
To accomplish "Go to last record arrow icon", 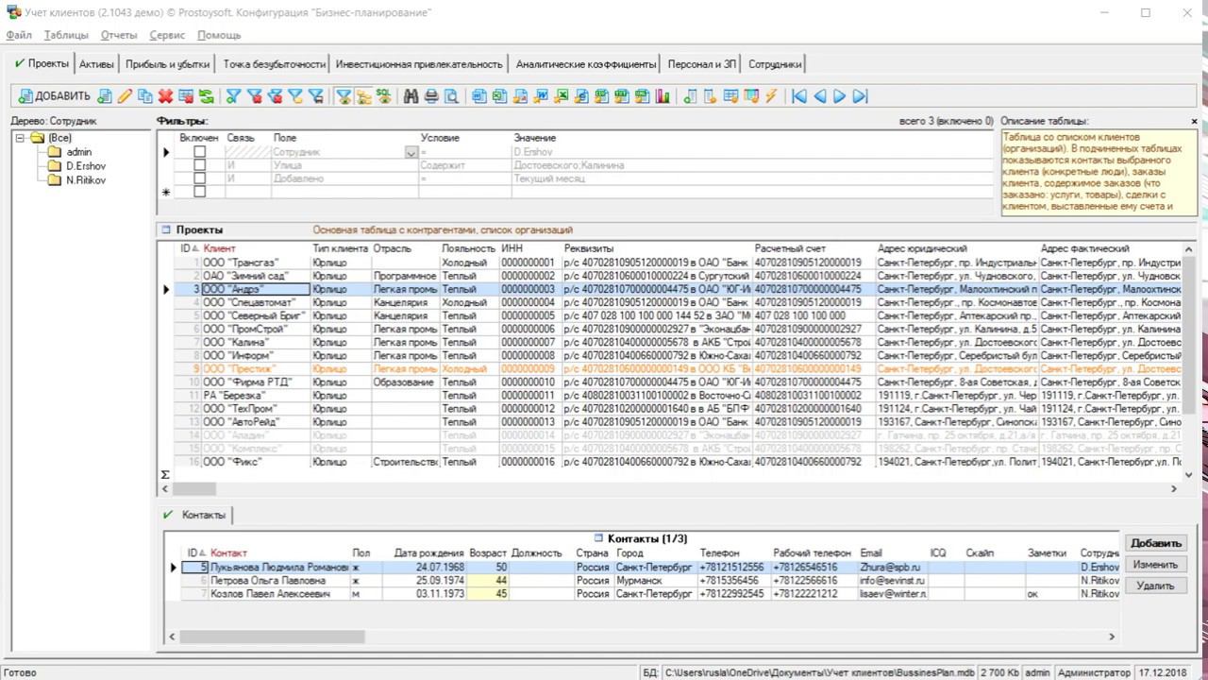I will coord(860,96).
